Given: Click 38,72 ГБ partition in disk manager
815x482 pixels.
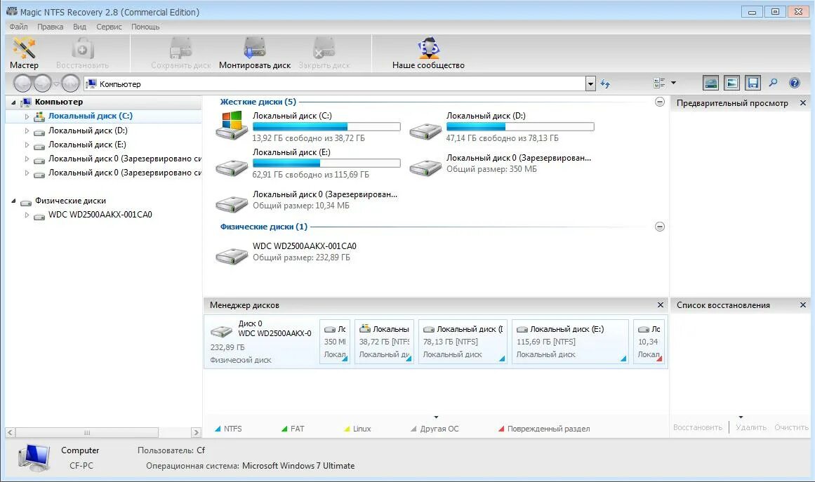Looking at the screenshot, I should coord(384,341).
